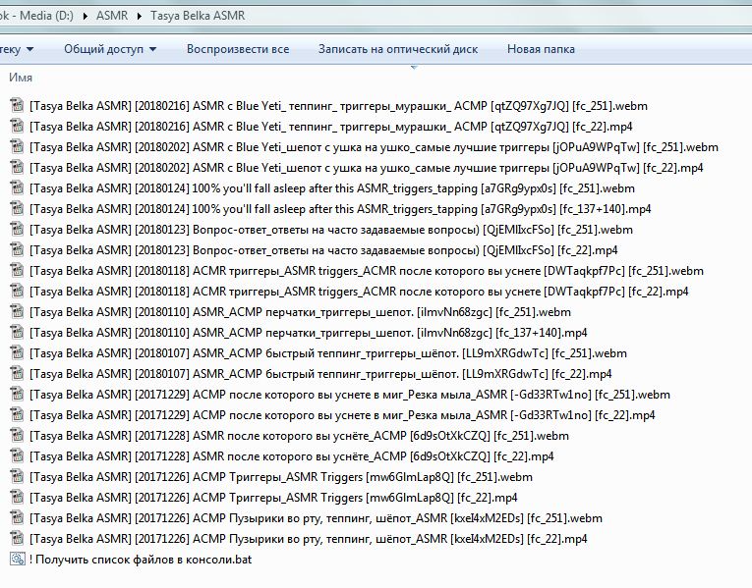Select file name ending [6d9sOtXkCZQ] [fc_251].webm
Viewport: 752px width, 588px height.
point(299,436)
